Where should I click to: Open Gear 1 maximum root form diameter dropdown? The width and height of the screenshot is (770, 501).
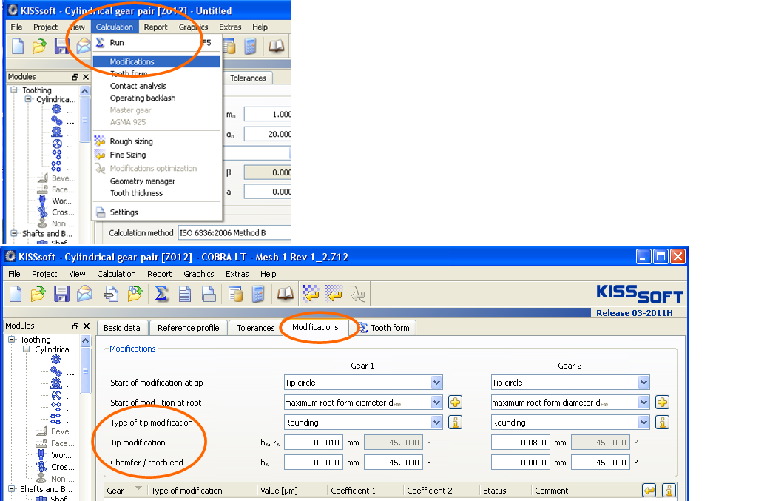(x=436, y=403)
